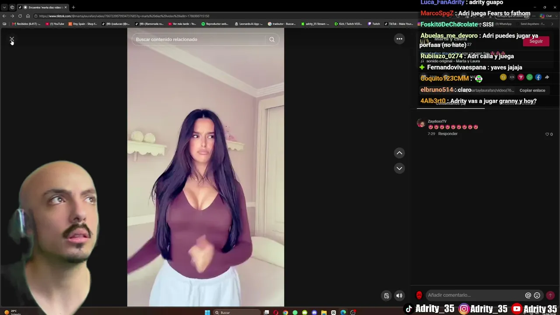Open the Kick / Twitch VOD bookmark
Image resolution: width=560 pixels, height=315 pixels.
click(349, 24)
